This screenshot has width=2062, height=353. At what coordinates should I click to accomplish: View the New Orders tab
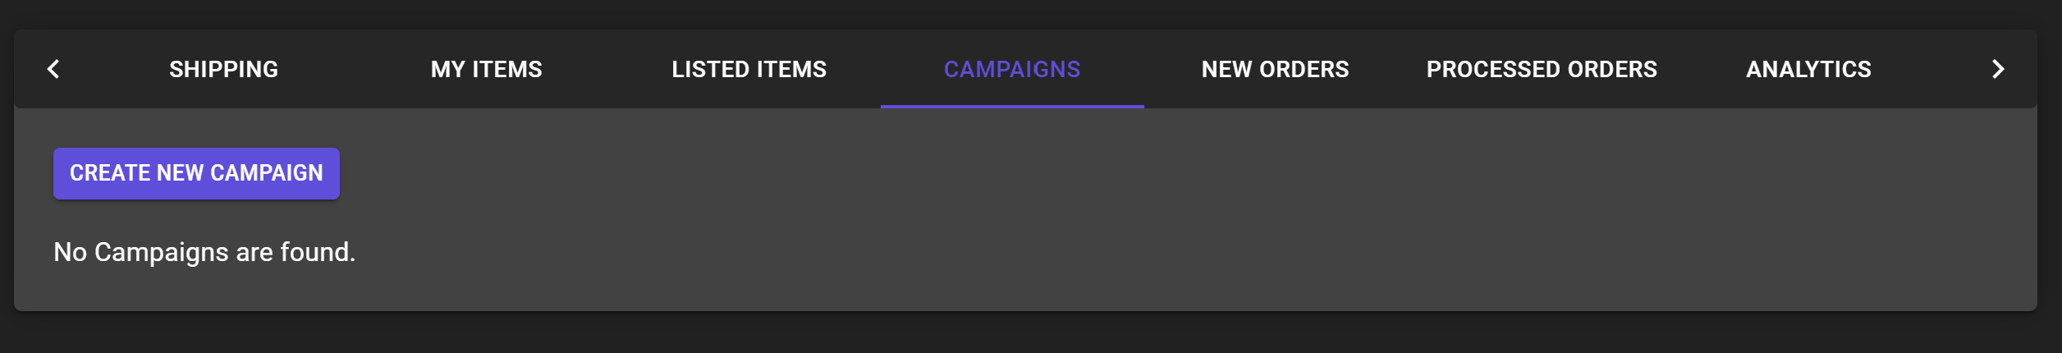pyautogui.click(x=1274, y=69)
